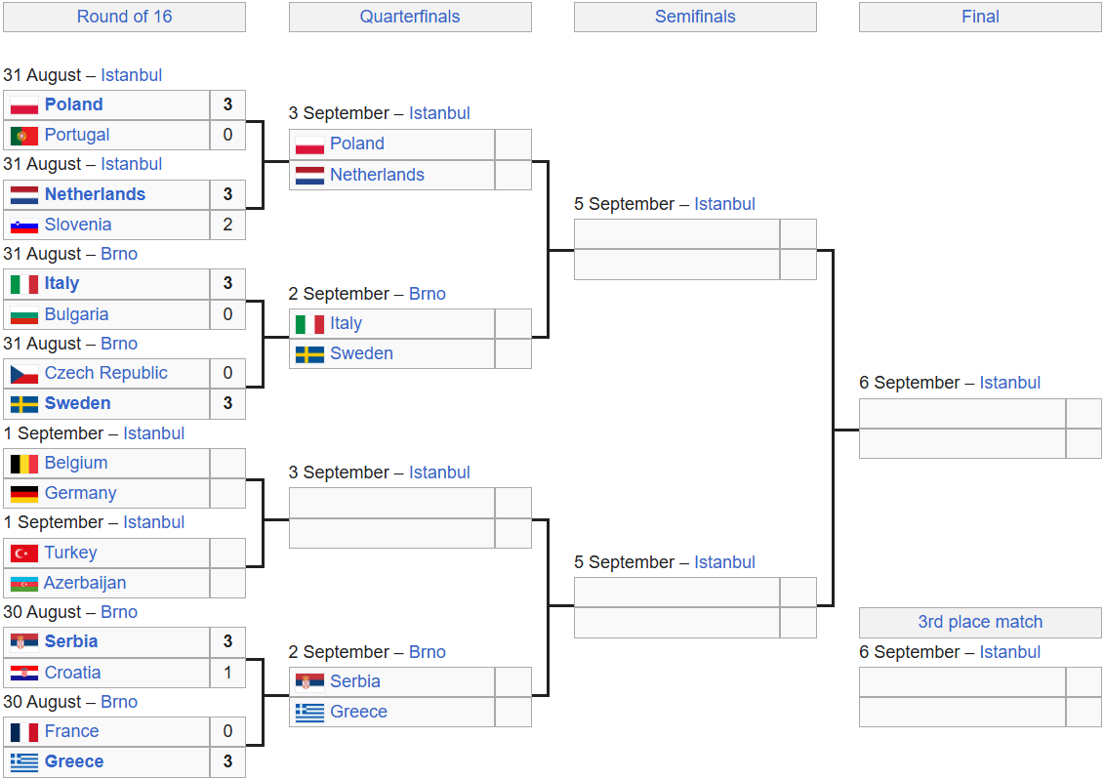1104x780 pixels.
Task: Click the France flag icon
Action: click(24, 732)
